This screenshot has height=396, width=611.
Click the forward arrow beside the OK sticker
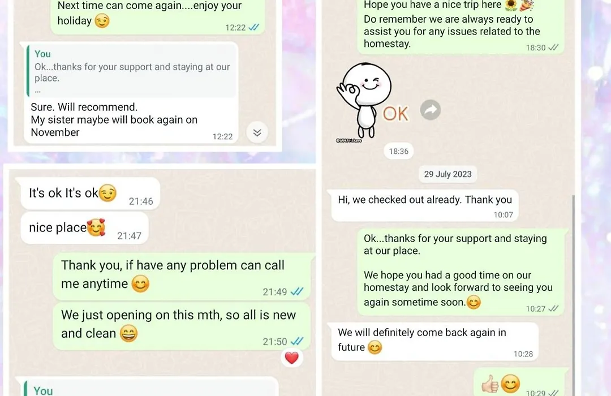coord(431,110)
